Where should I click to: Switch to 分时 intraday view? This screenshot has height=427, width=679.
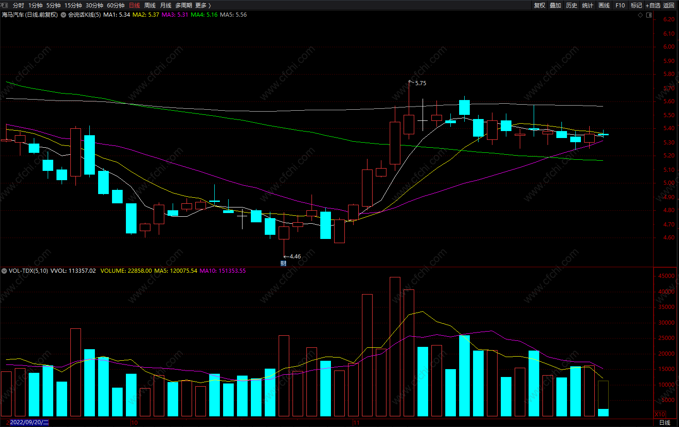pos(19,6)
